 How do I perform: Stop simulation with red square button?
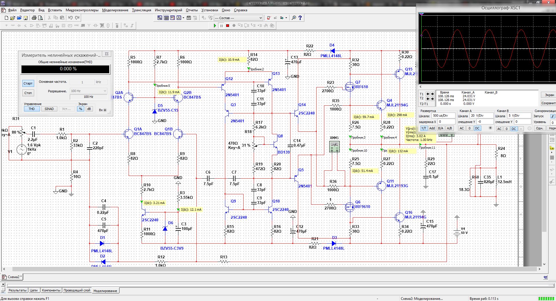228,25
